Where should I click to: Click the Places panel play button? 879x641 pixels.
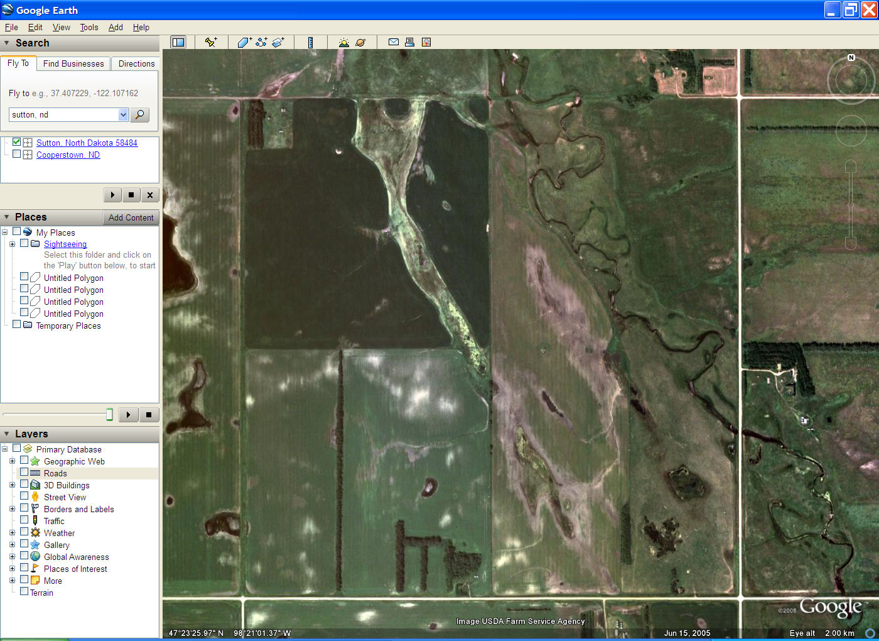(x=128, y=415)
